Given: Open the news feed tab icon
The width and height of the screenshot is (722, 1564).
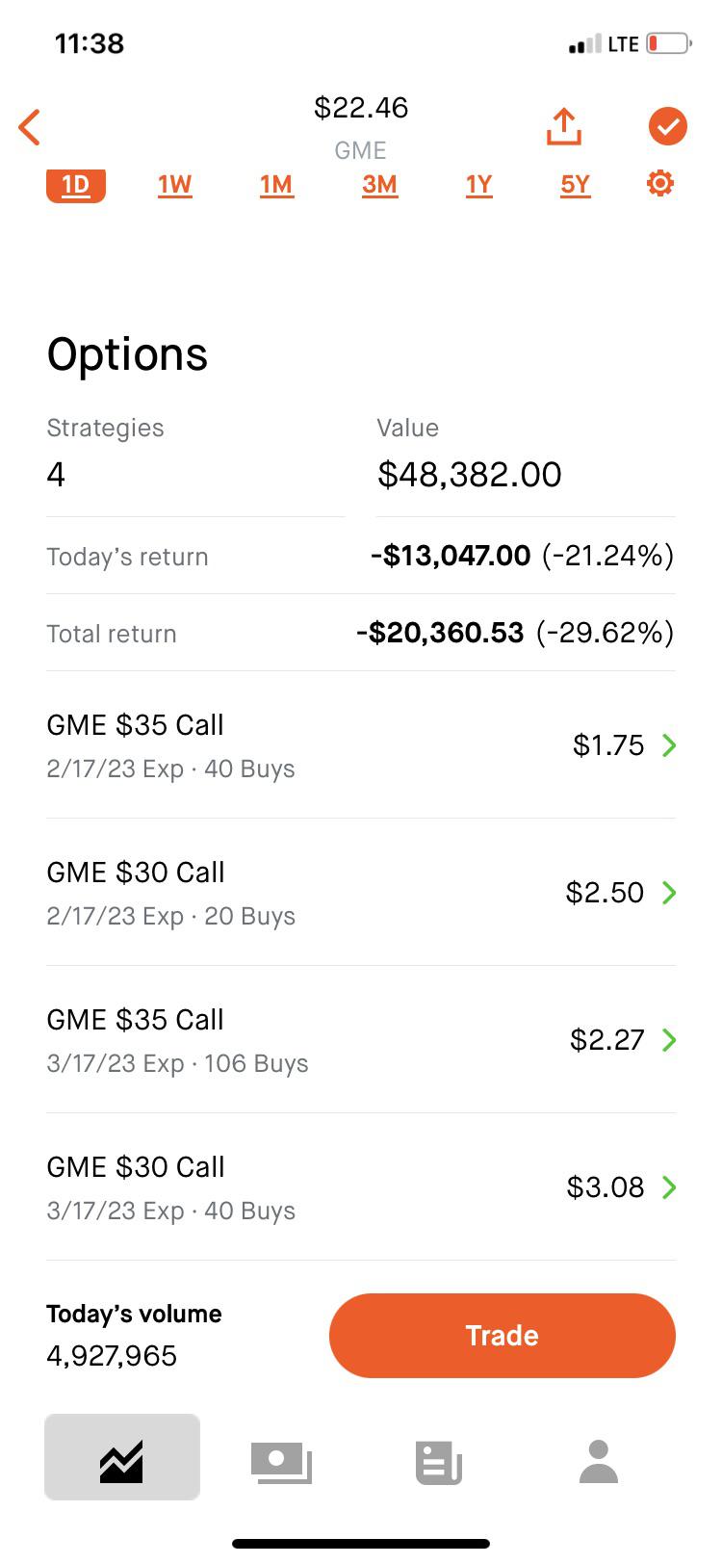Looking at the screenshot, I should [x=439, y=1462].
